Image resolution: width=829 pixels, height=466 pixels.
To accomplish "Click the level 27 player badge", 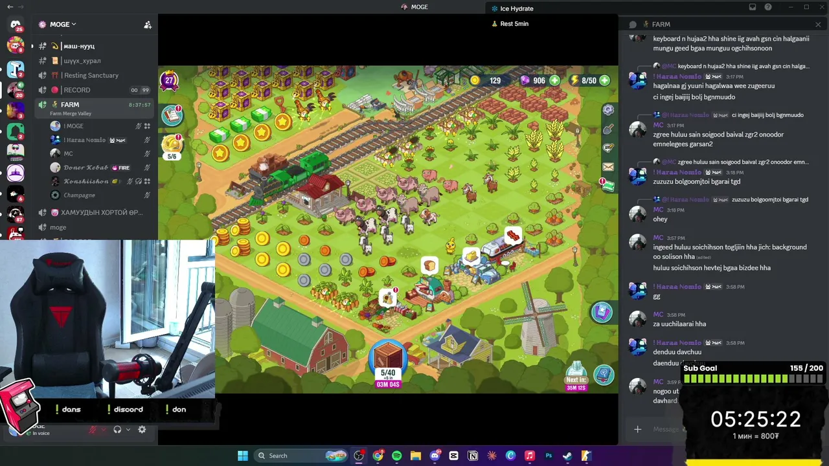I will pos(169,81).
